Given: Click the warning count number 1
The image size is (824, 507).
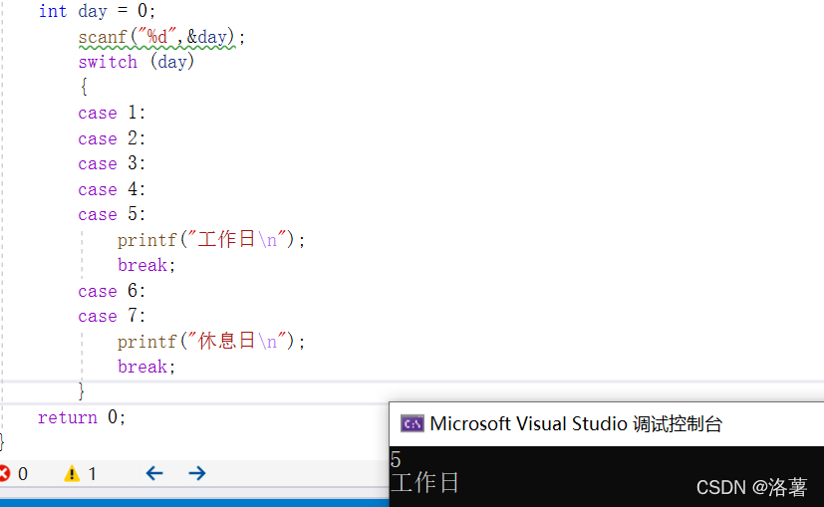Looking at the screenshot, I should click(92, 474).
